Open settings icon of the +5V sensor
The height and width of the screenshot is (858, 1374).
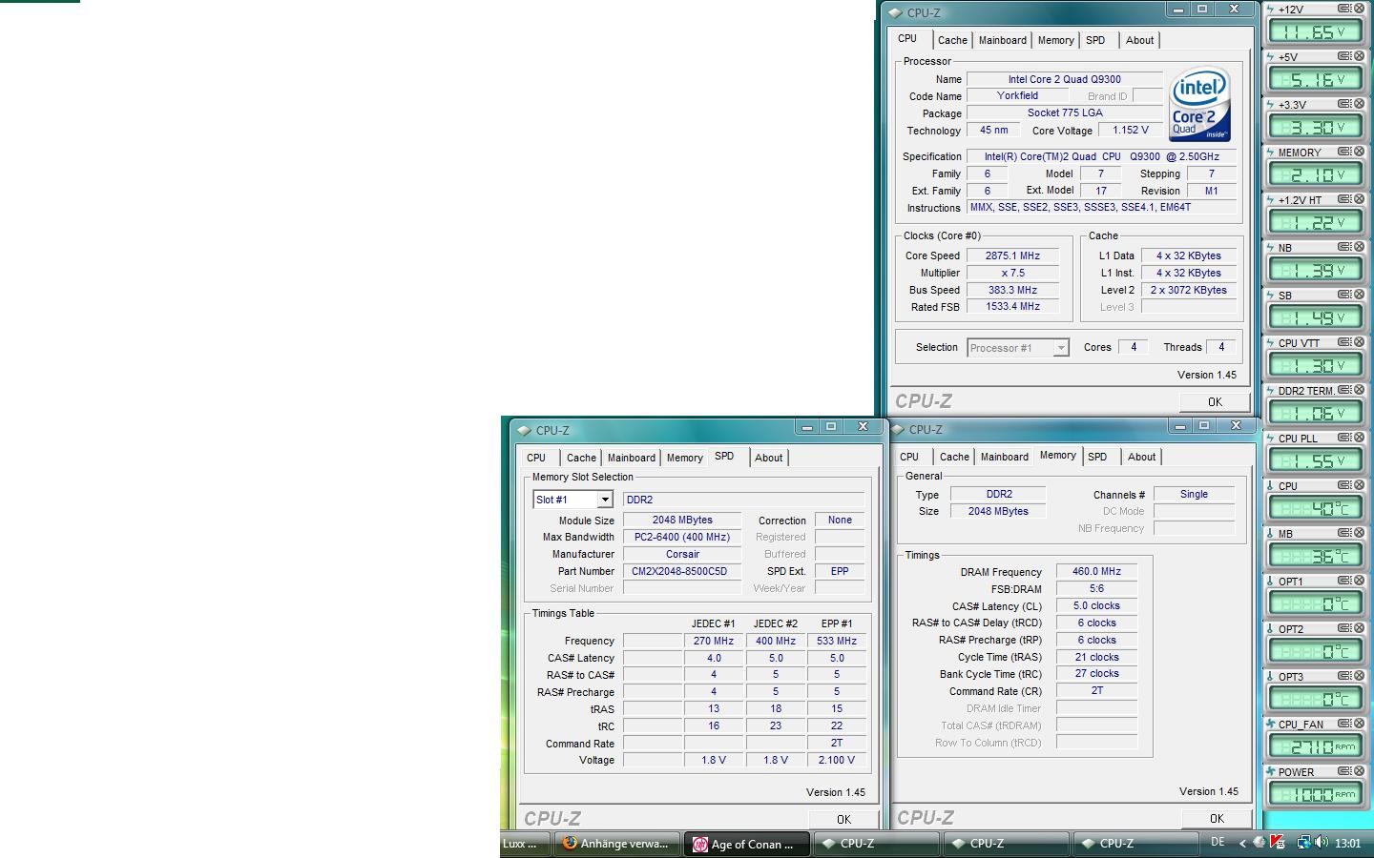tap(1343, 56)
